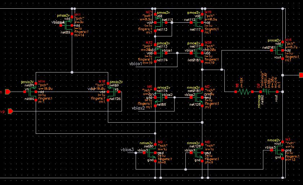
Task: Select the M9 nmos transistor symbol
Action: tap(150, 153)
